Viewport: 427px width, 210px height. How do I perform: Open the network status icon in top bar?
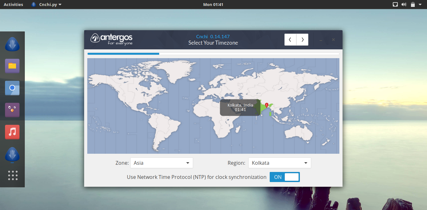(395, 4)
